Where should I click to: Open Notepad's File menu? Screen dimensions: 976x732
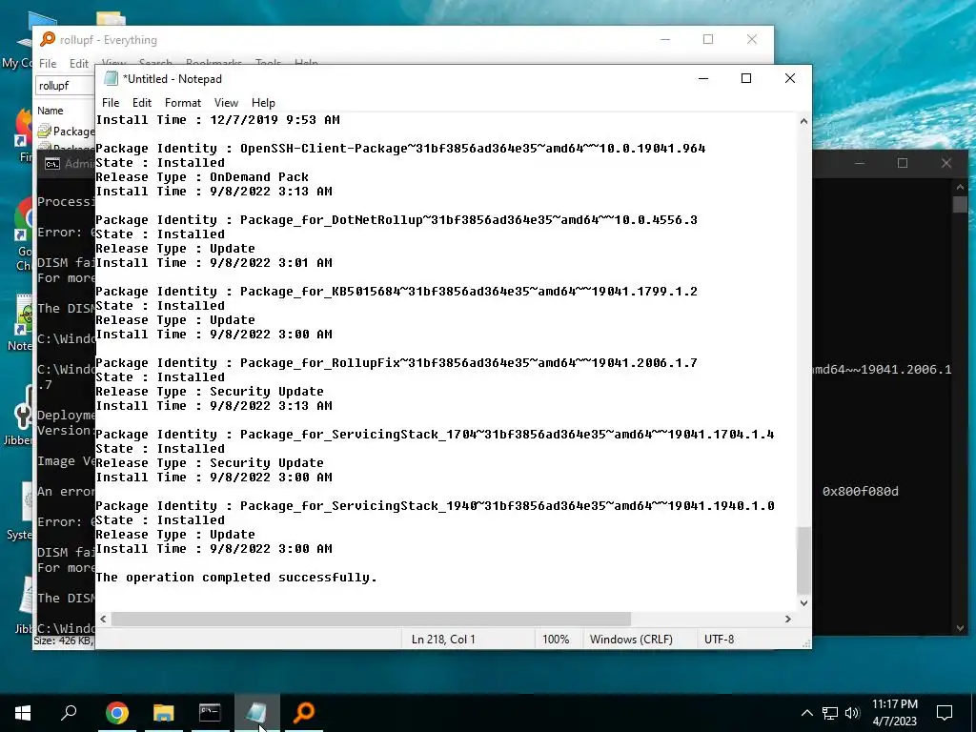tap(111, 103)
